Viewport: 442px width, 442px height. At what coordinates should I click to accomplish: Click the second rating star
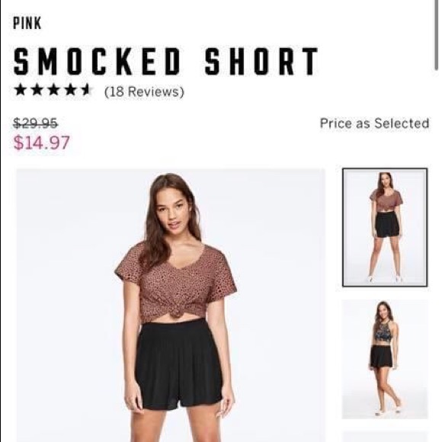pos(37,90)
